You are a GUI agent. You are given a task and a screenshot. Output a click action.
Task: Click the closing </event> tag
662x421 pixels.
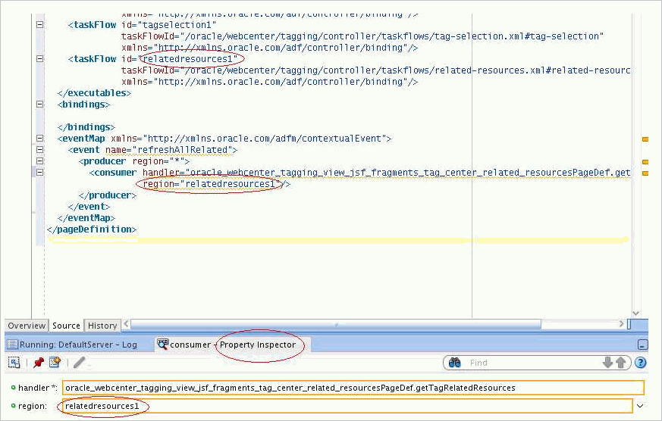point(89,207)
